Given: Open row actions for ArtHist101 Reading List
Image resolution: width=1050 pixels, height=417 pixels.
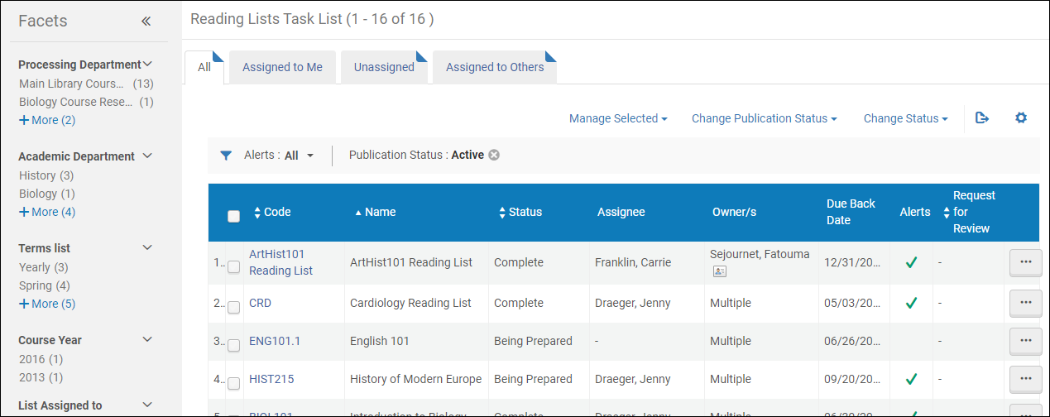Looking at the screenshot, I should [x=1025, y=262].
